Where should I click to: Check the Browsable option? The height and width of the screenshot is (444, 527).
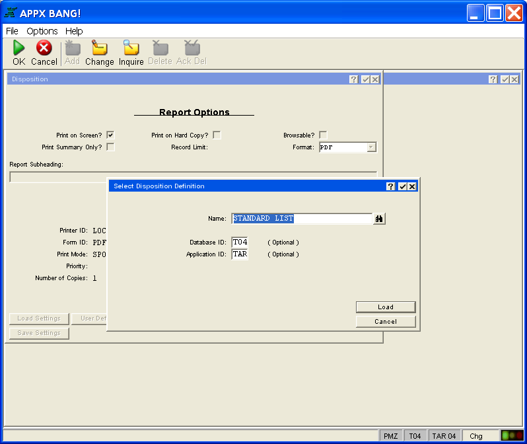coord(323,135)
